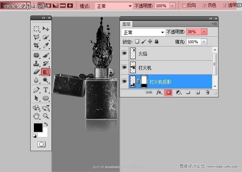The image size is (242, 172).
Task: Select the 3D Orbit camera tool
Action: pyautogui.click(x=46, y=108)
